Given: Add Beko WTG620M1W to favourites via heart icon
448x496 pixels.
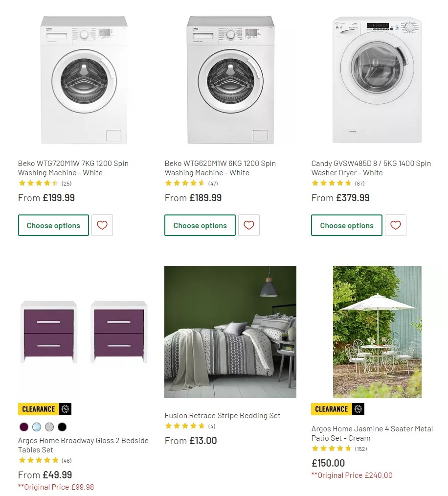Looking at the screenshot, I should (x=249, y=225).
